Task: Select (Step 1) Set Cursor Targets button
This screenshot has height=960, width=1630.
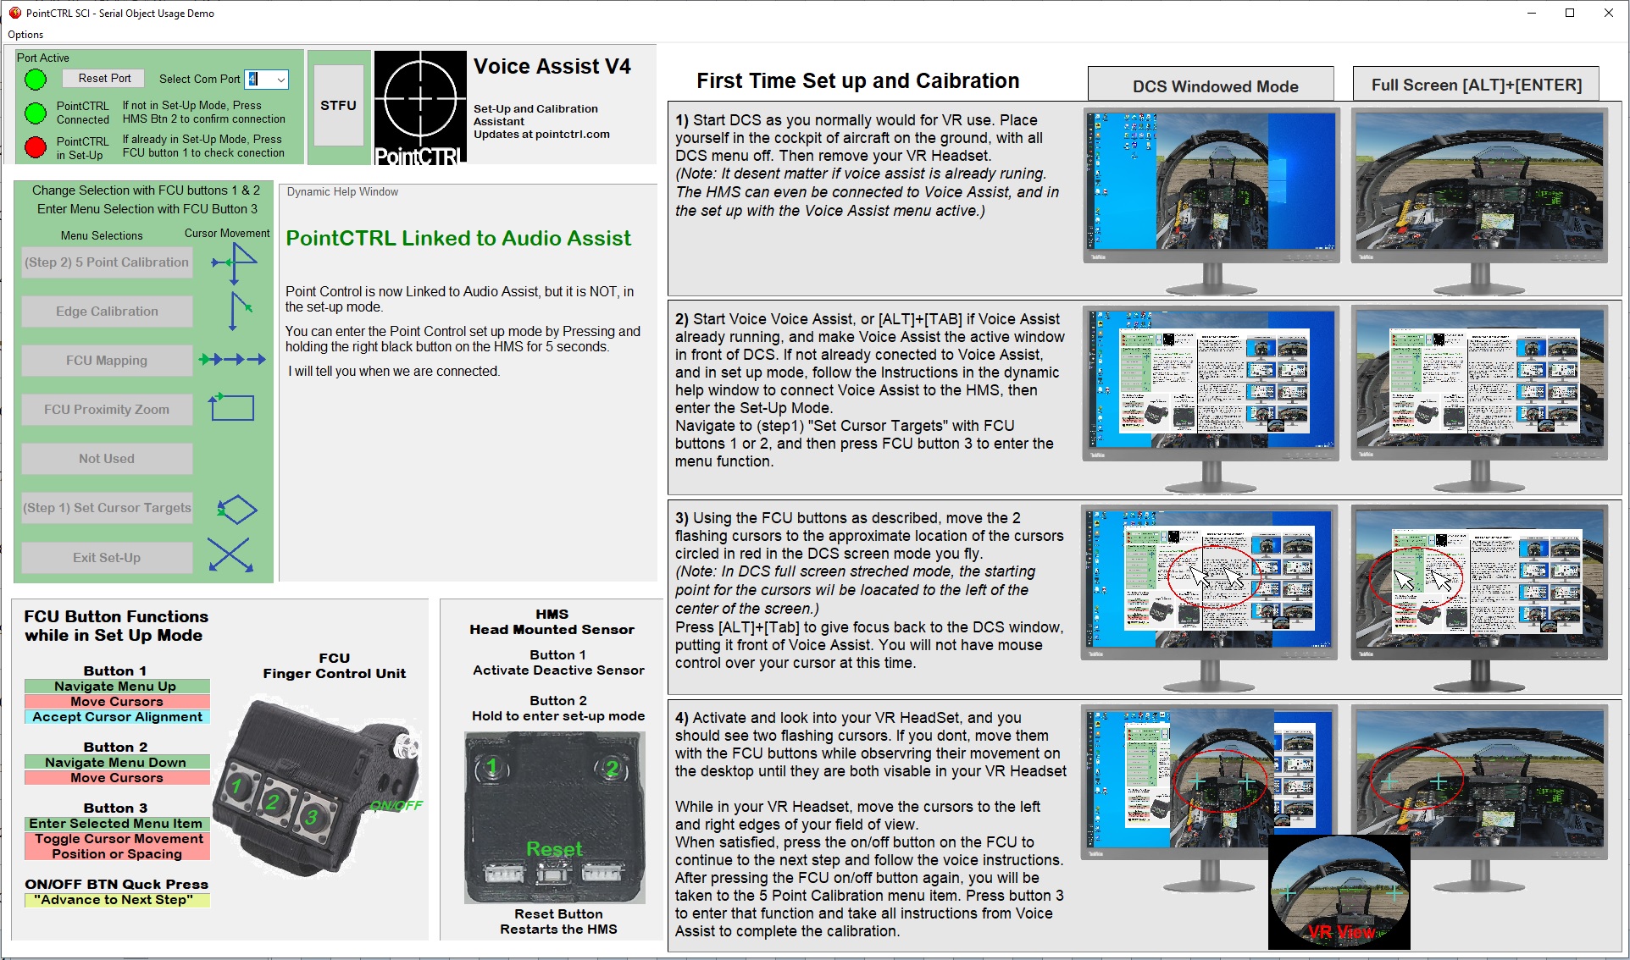Action: click(x=107, y=508)
